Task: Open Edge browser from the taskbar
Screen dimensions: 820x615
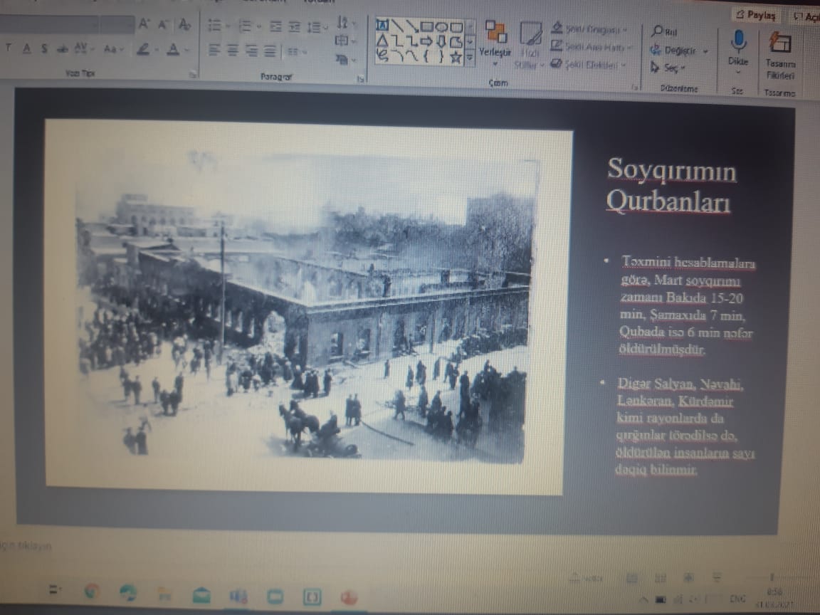Action: [127, 592]
